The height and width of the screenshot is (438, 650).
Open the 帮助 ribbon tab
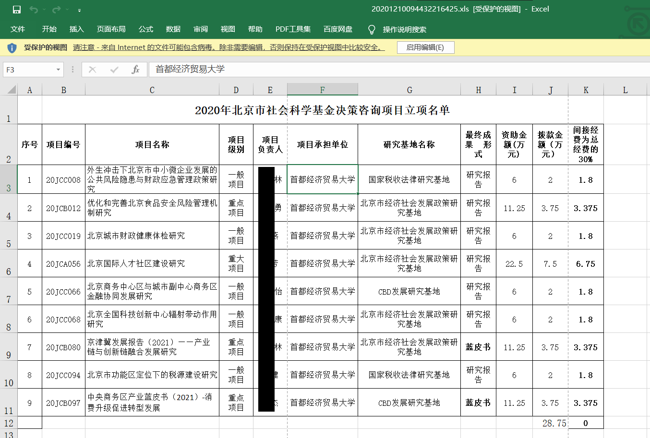255,29
